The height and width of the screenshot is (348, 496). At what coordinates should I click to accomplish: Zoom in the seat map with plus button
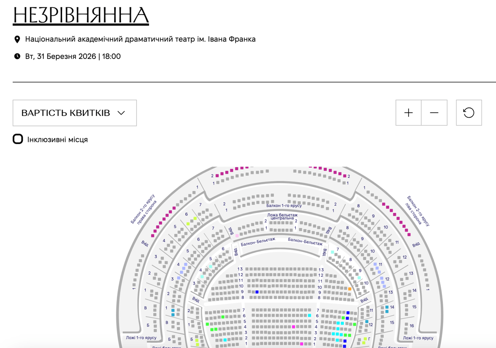pyautogui.click(x=409, y=113)
